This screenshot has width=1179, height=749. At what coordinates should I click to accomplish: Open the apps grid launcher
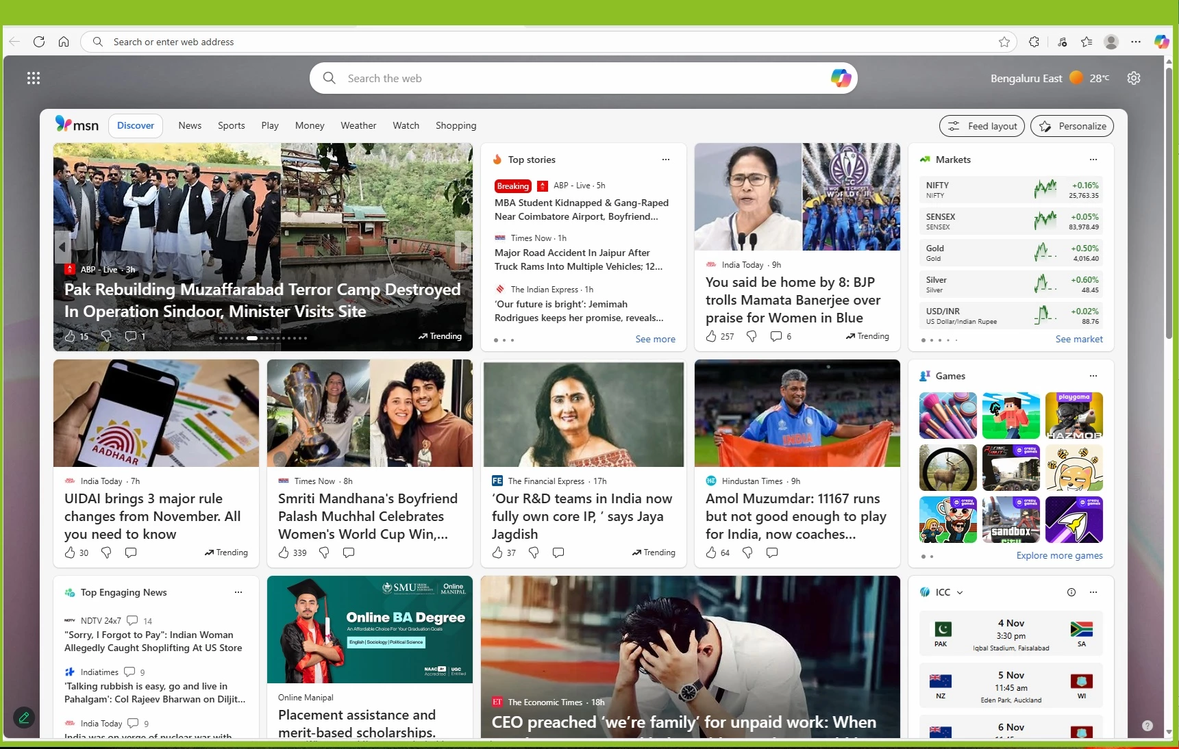pos(34,78)
